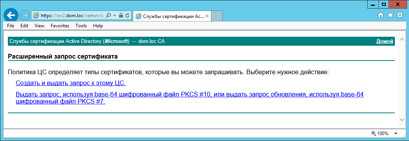
Task: Open the browser Home icon
Action: [x=381, y=15]
